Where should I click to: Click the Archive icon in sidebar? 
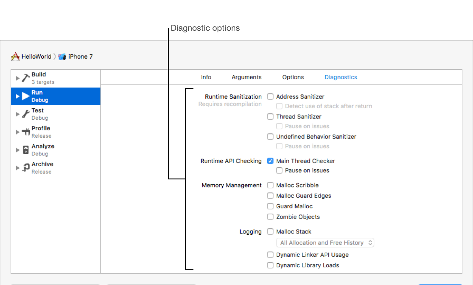(x=26, y=168)
